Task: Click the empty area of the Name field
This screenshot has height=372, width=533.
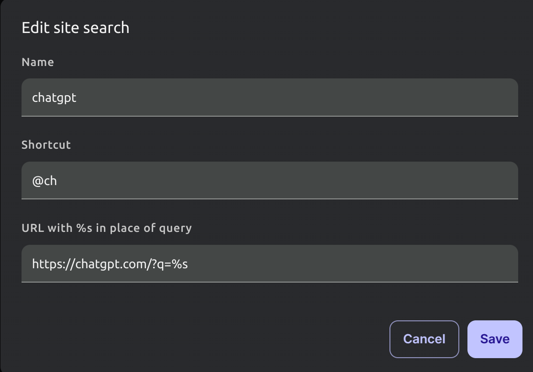Action: pos(335,98)
